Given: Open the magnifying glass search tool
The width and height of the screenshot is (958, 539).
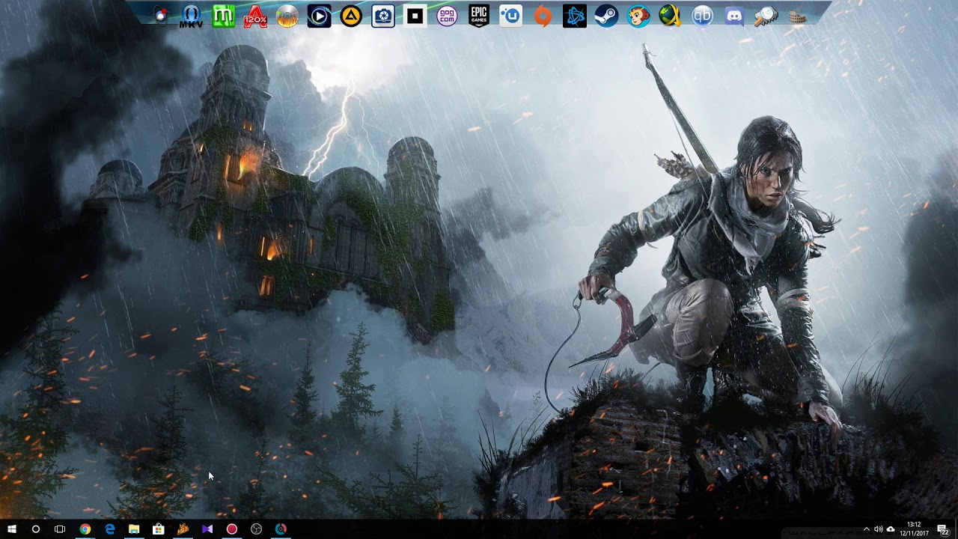Looking at the screenshot, I should (x=766, y=16).
